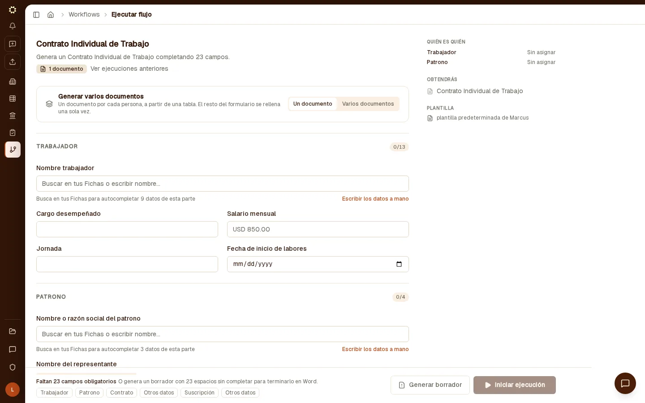Jump to Patrono section chip
This screenshot has height=403, width=645.
click(x=90, y=393)
